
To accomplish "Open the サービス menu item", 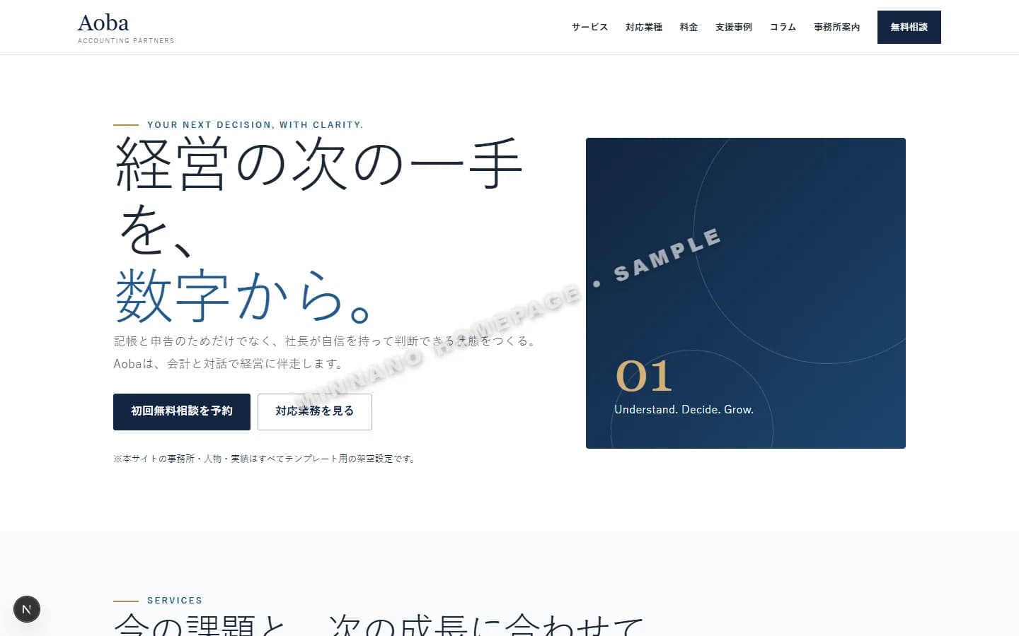I will [x=589, y=27].
